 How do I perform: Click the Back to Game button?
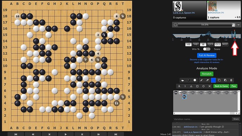pos(221,86)
